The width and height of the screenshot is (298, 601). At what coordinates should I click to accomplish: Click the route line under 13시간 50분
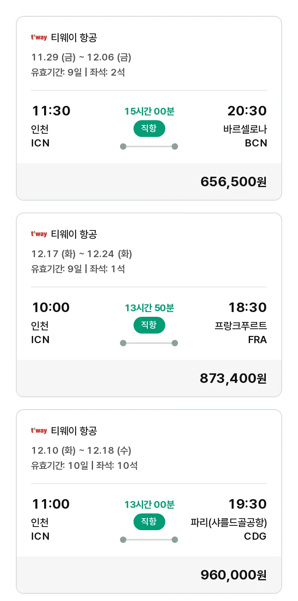(149, 343)
